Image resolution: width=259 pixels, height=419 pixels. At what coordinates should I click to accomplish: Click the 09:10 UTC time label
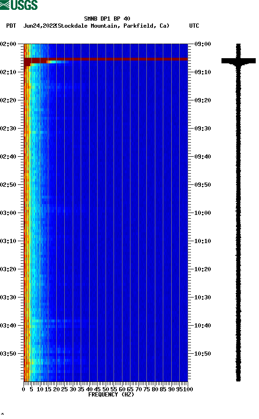(203, 72)
